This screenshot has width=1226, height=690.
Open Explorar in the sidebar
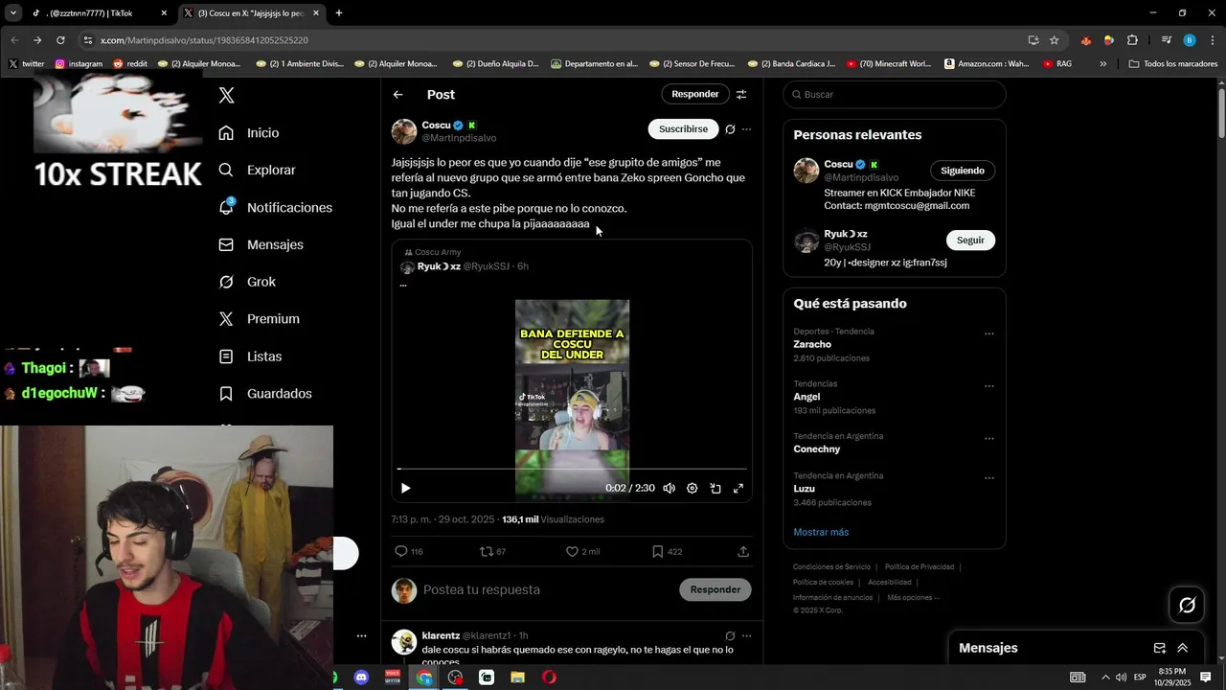[257, 171]
